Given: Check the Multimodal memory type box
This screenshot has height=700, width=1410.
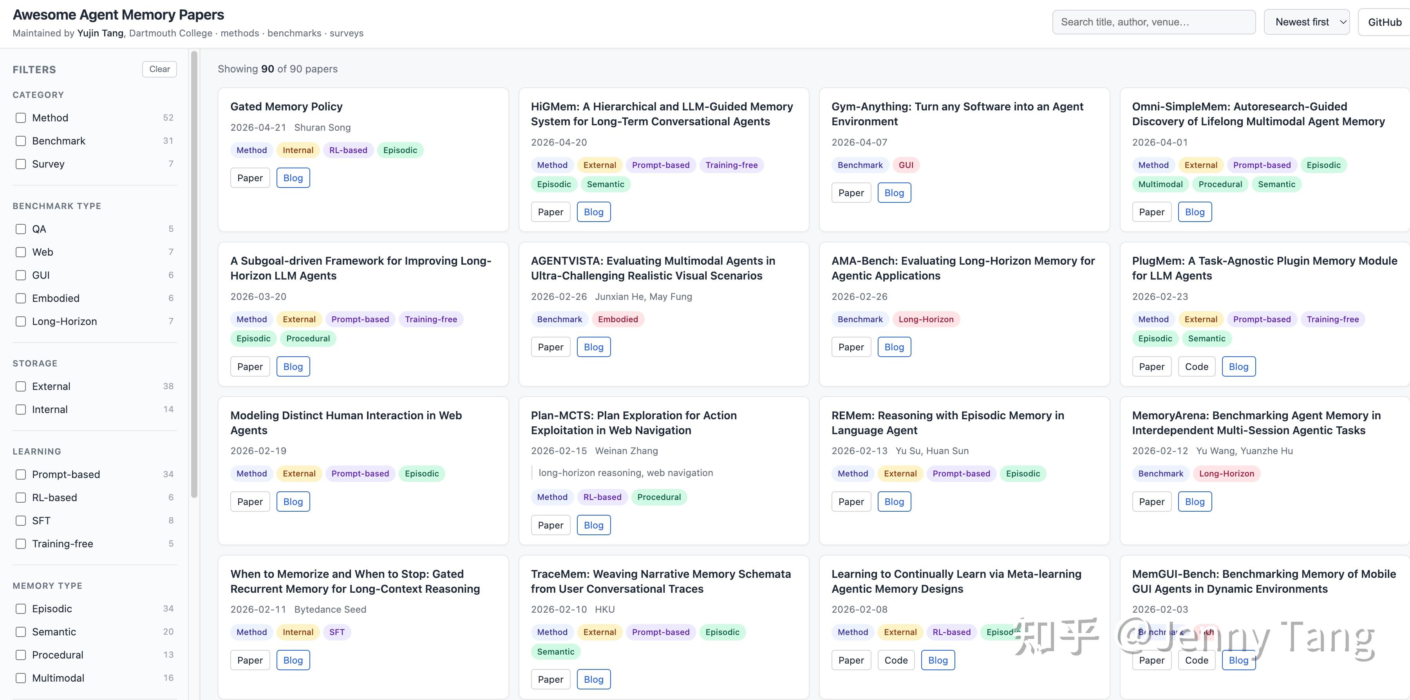Looking at the screenshot, I should pos(21,678).
